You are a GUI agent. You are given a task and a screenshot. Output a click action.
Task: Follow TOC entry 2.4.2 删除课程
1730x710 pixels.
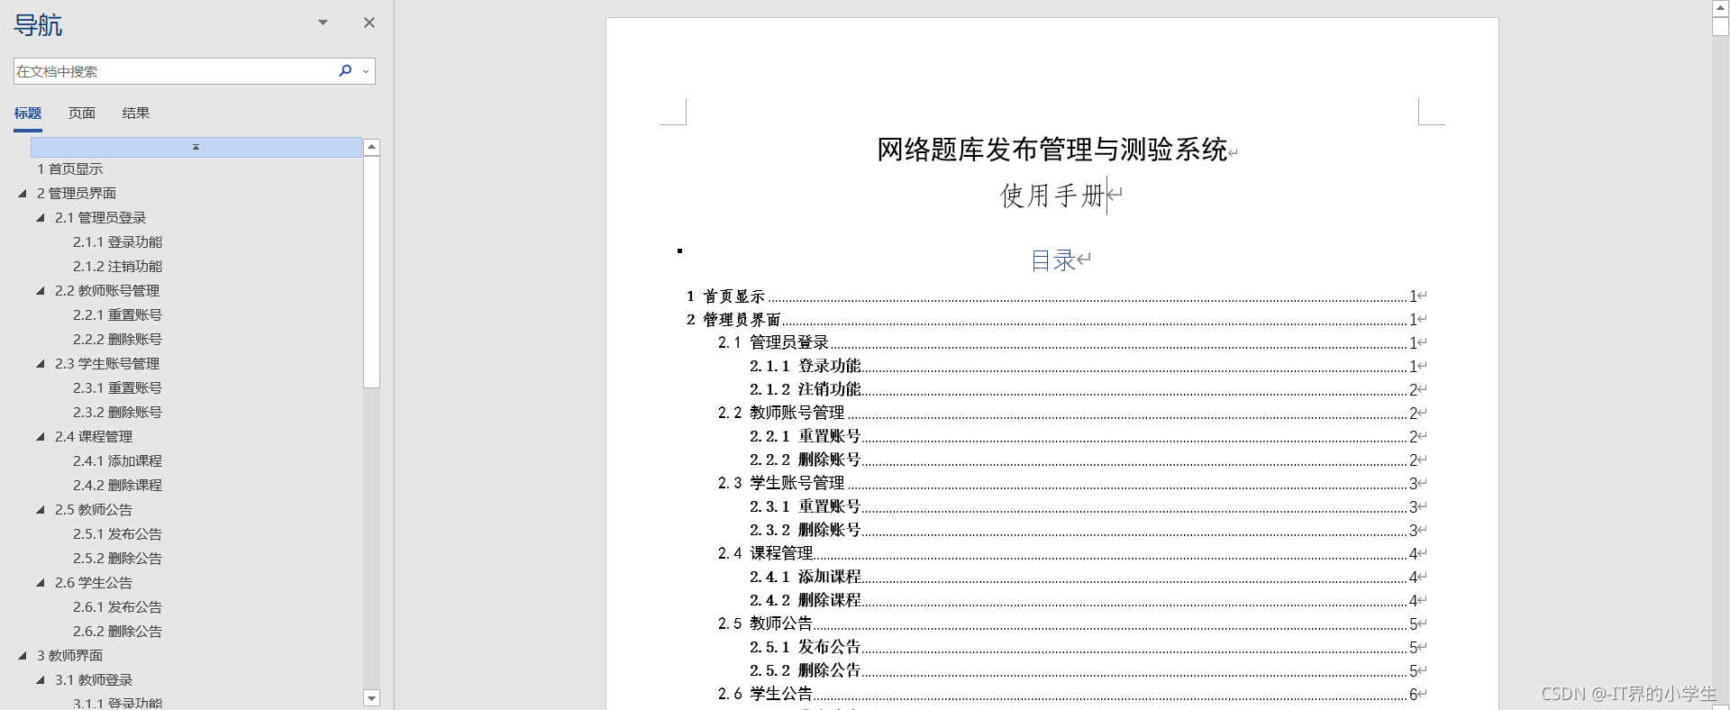pos(1084,600)
